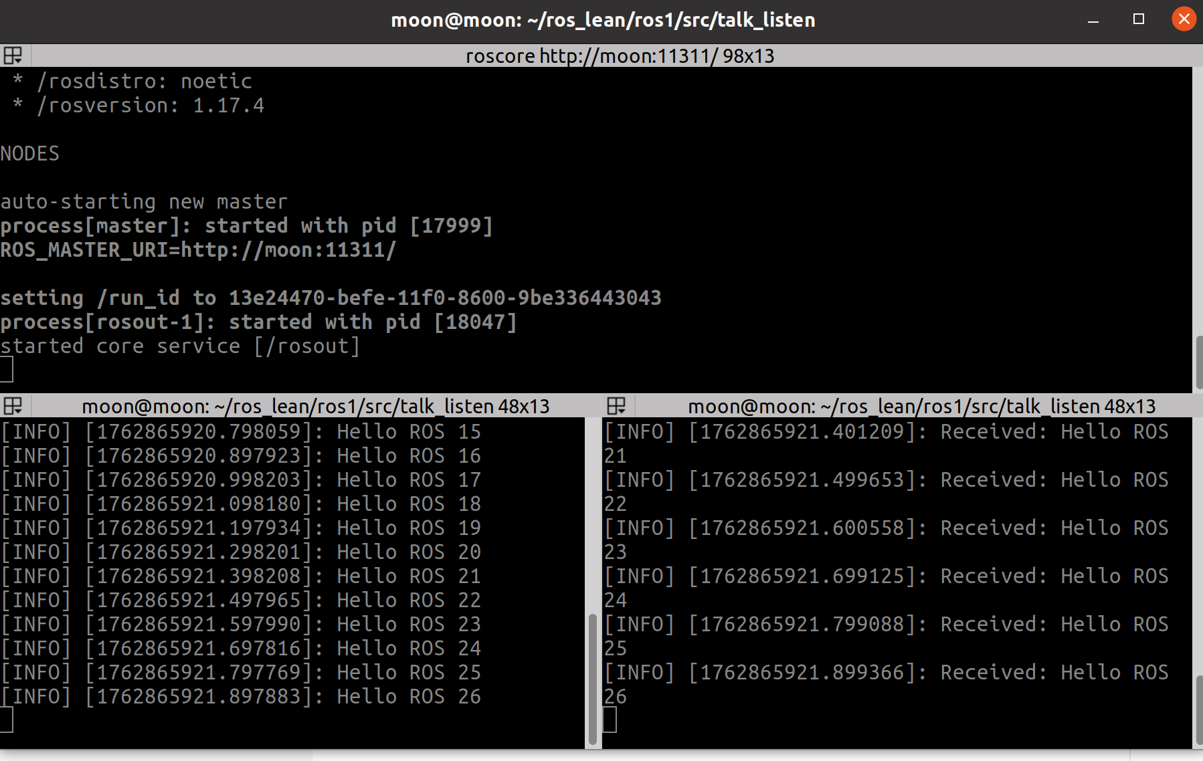Click listener timestamp 1762865921.499653
This screenshot has width=1203, height=761.
pos(802,479)
